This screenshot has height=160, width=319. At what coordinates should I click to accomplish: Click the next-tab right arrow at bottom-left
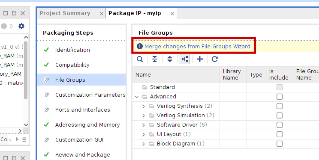(x=17, y=139)
